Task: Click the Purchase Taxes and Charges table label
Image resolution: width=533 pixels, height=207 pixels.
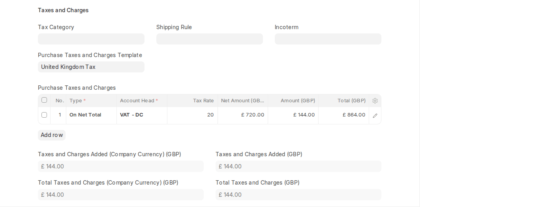Action: click(x=77, y=88)
